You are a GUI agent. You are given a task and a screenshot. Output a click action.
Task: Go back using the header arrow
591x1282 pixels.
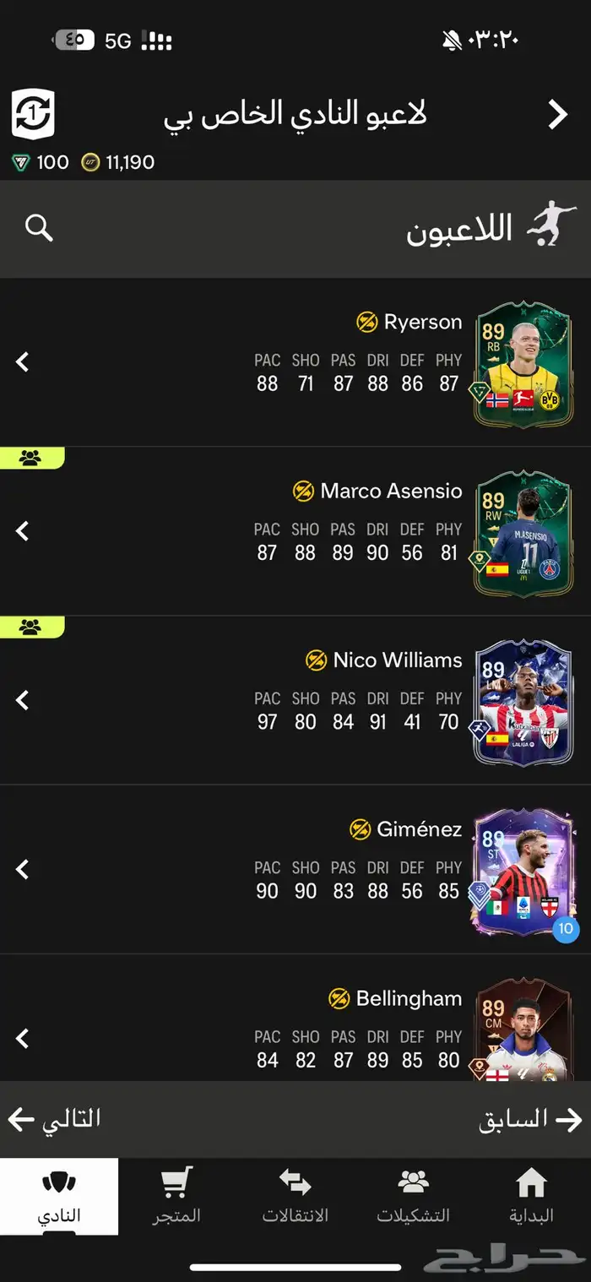pos(558,114)
